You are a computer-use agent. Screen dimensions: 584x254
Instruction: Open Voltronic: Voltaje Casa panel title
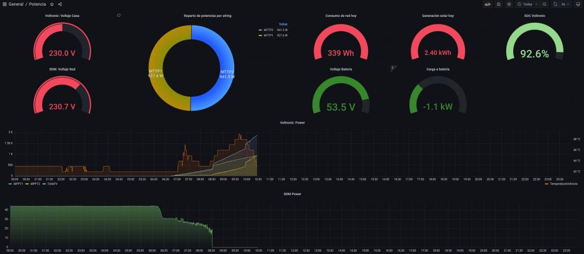tap(62, 16)
